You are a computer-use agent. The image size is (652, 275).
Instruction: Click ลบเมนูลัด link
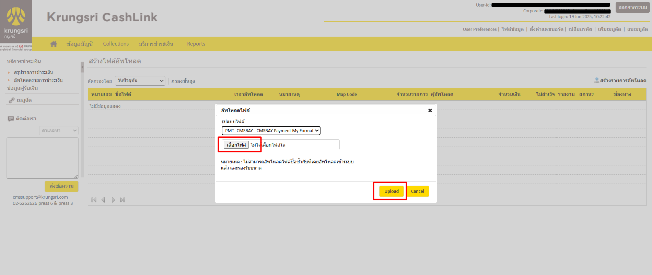[x=638, y=29]
